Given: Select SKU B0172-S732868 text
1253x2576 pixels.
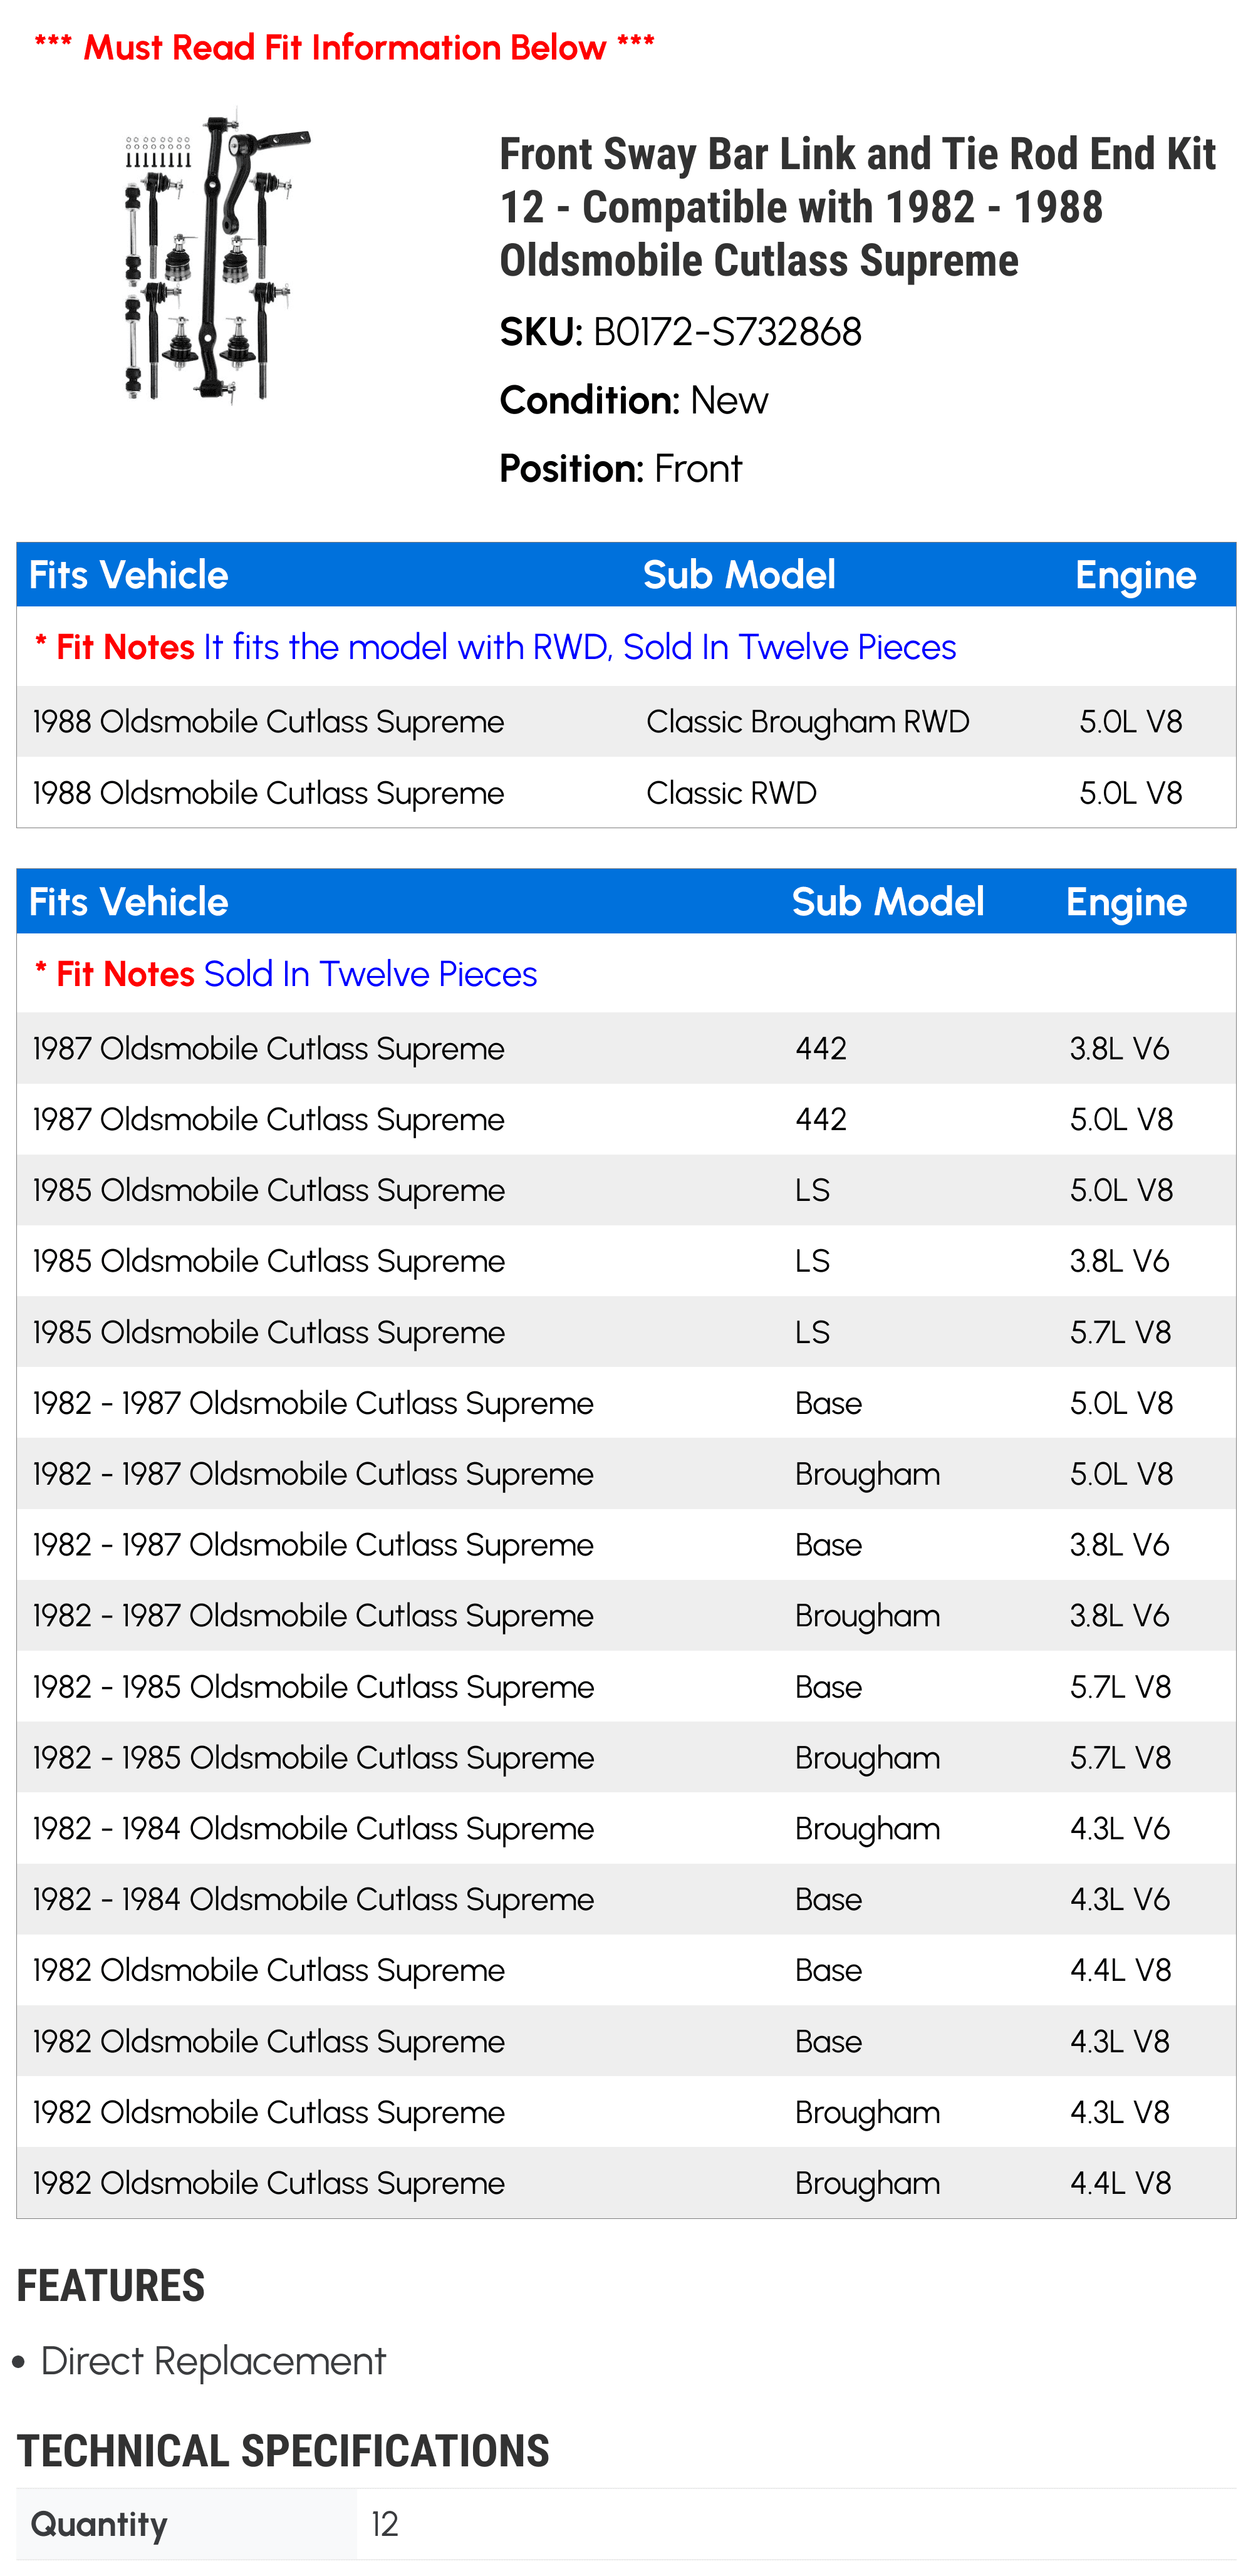Looking at the screenshot, I should tap(680, 332).
